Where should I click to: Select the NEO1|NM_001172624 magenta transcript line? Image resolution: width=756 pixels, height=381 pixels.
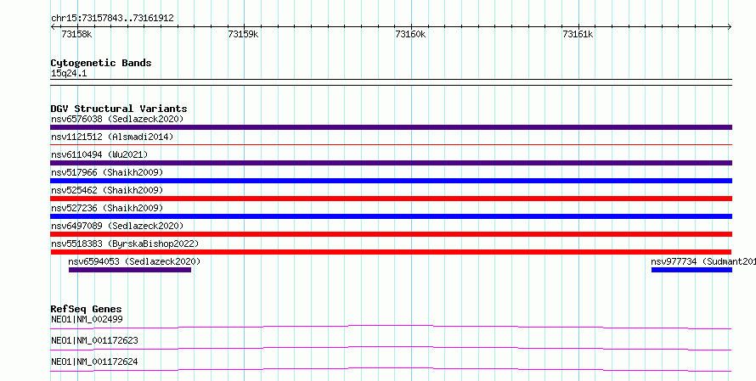(x=391, y=369)
